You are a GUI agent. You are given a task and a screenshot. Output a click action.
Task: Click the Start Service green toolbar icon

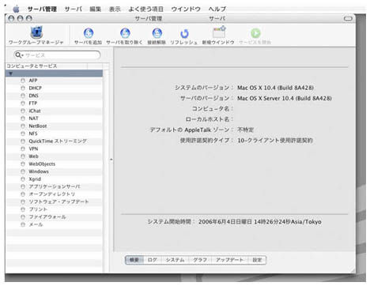pyautogui.click(x=255, y=33)
